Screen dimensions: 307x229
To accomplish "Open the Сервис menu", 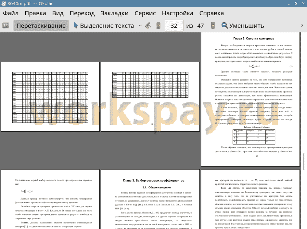I will [x=145, y=13].
